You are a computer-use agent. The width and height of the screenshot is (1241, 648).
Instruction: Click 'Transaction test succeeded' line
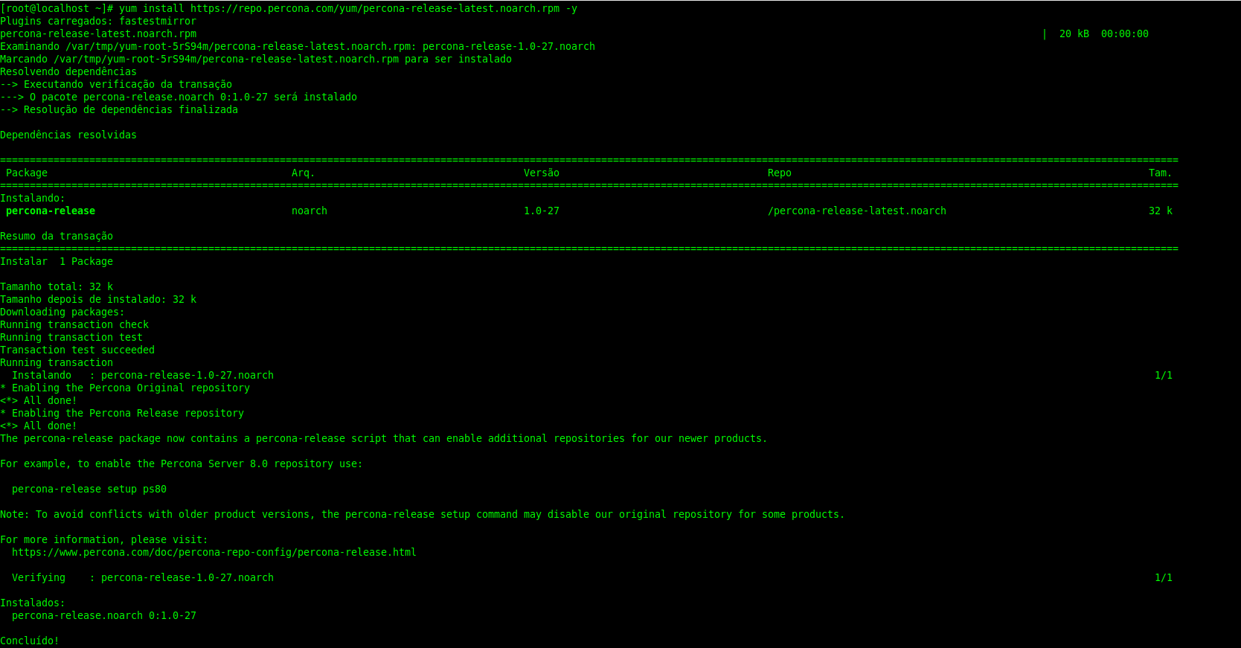point(77,350)
